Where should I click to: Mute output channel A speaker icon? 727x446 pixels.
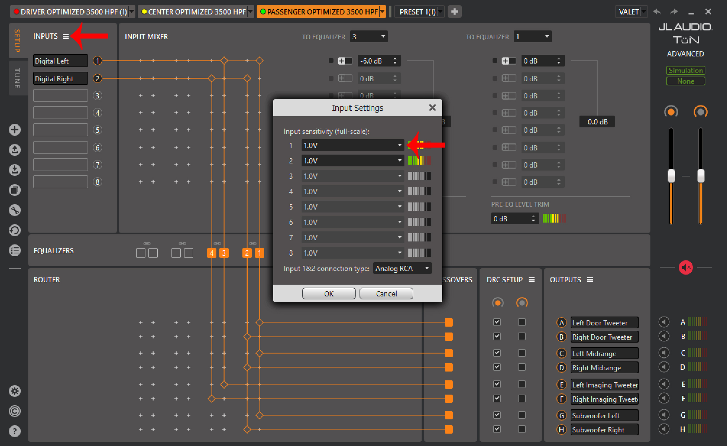coord(664,322)
